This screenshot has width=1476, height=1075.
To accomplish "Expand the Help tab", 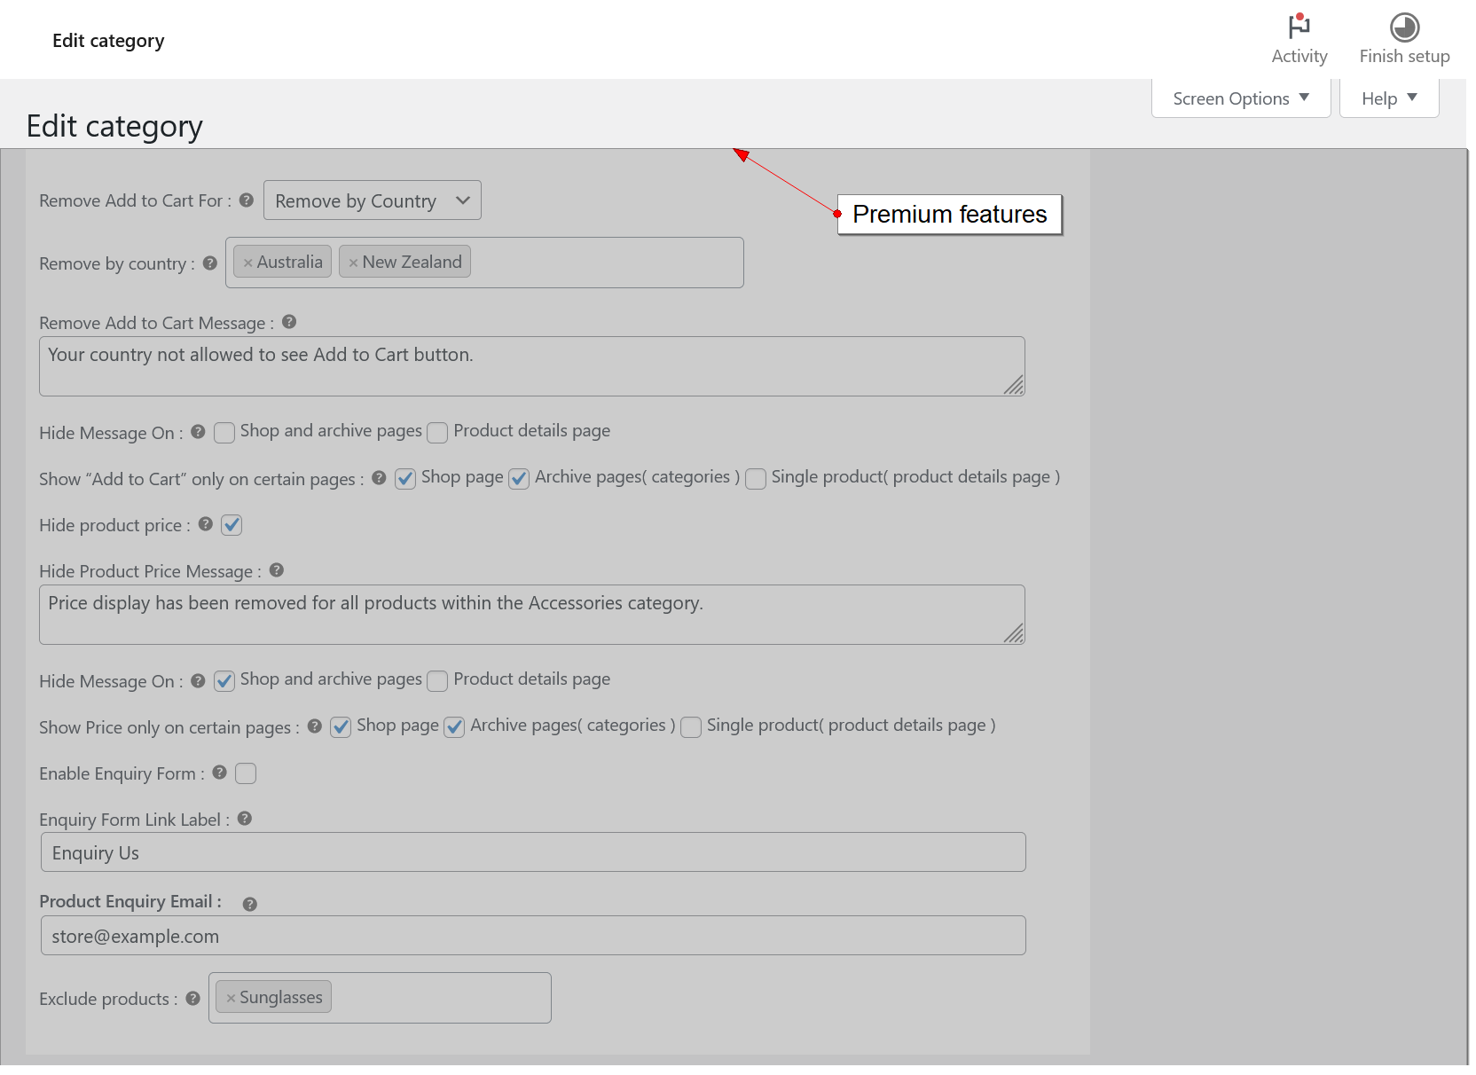I will click(1388, 98).
